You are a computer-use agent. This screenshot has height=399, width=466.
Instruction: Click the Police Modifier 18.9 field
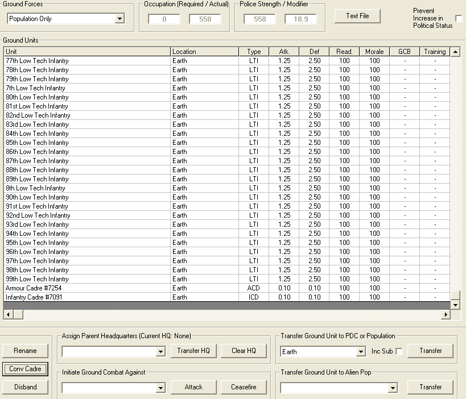[x=301, y=19]
